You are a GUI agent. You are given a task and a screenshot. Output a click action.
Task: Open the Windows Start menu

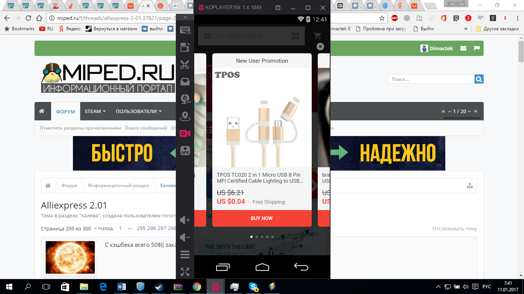9,286
